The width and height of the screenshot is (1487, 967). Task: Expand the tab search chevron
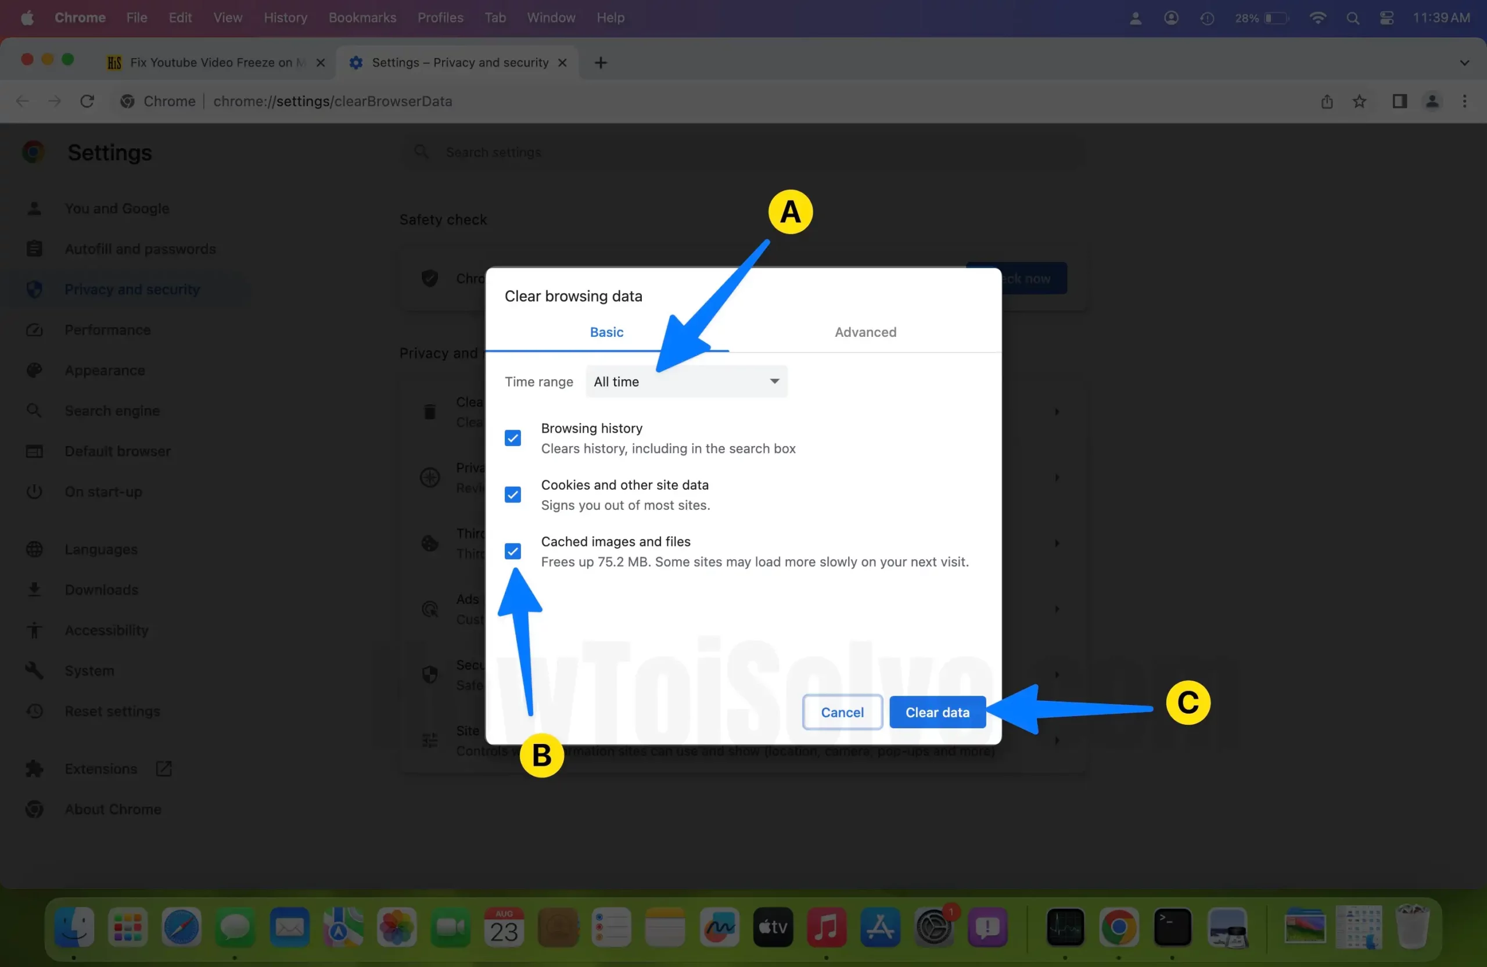[1464, 63]
